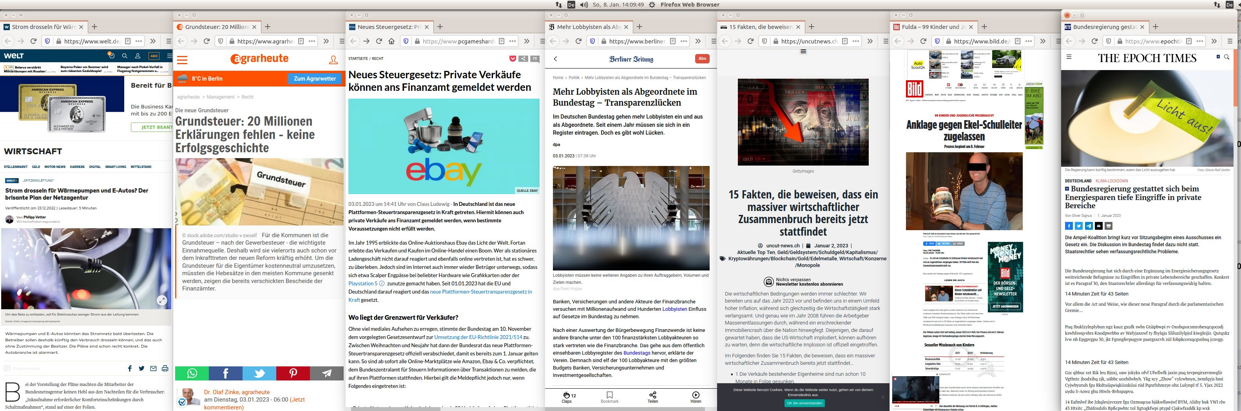Share WELT article on Facebook
This screenshot has width=1241, height=411.
click(x=130, y=368)
